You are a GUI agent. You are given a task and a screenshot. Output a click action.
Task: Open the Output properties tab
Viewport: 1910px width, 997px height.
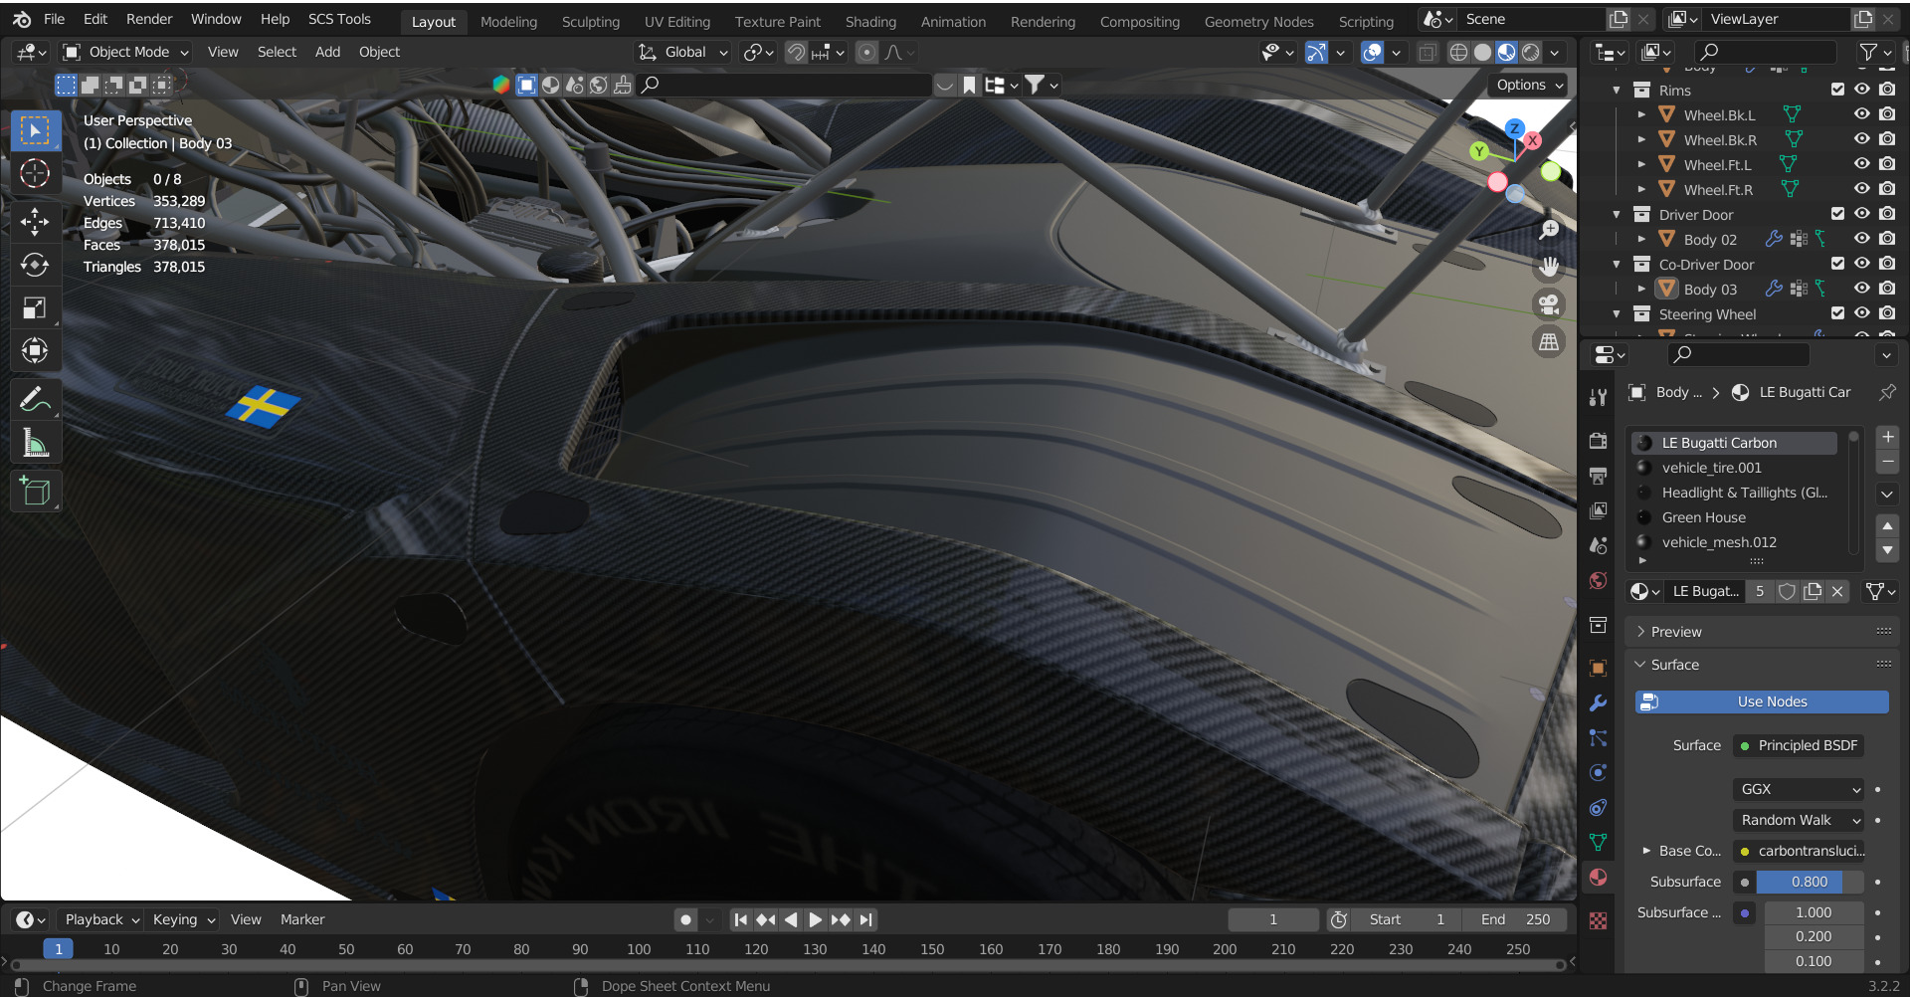(x=1599, y=476)
